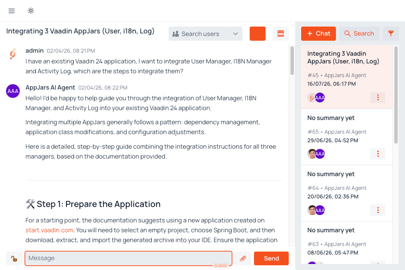
Task: Click the date 08/06/26, 05:47 PM
Action: 332,253
